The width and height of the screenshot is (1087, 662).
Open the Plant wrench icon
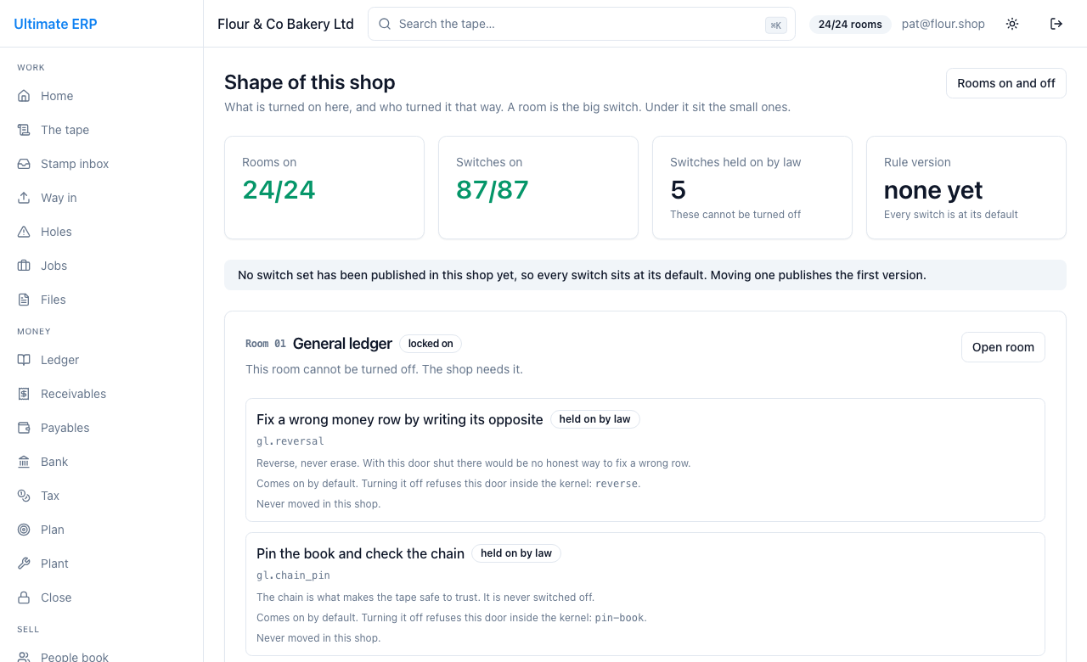[x=24, y=564]
